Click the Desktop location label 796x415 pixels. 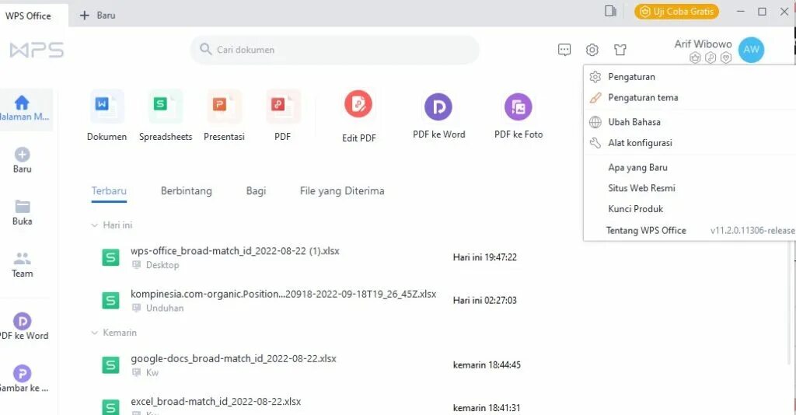(162, 265)
